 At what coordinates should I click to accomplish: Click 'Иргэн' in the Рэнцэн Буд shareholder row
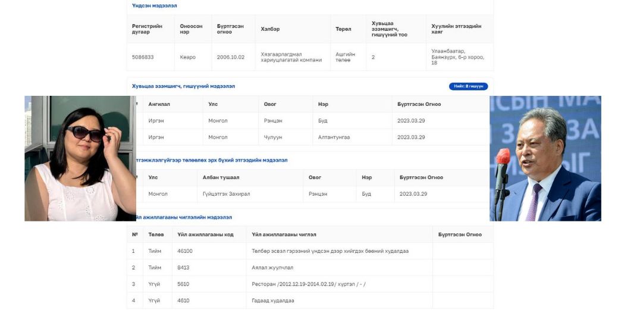pyautogui.click(x=156, y=120)
